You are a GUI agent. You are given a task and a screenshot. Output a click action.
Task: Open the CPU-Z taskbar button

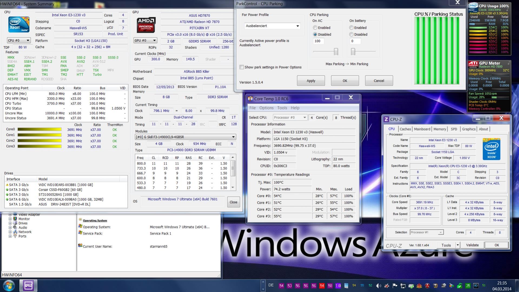click(x=28, y=286)
